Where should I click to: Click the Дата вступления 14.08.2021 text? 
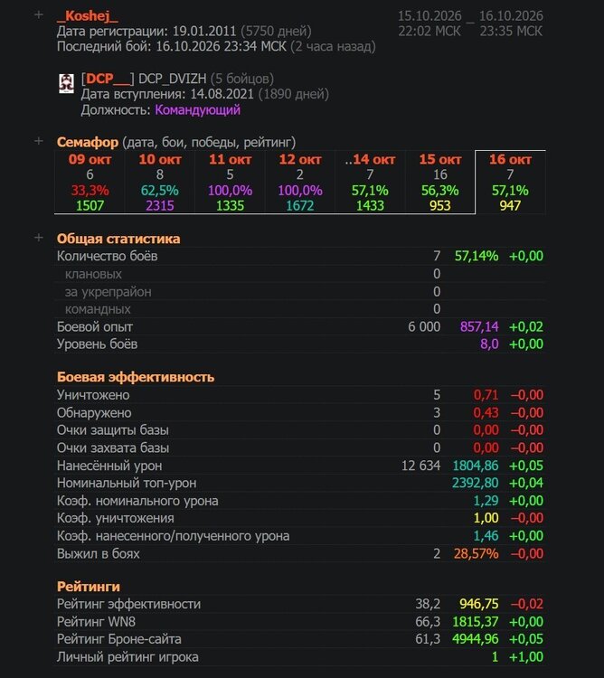pyautogui.click(x=167, y=94)
